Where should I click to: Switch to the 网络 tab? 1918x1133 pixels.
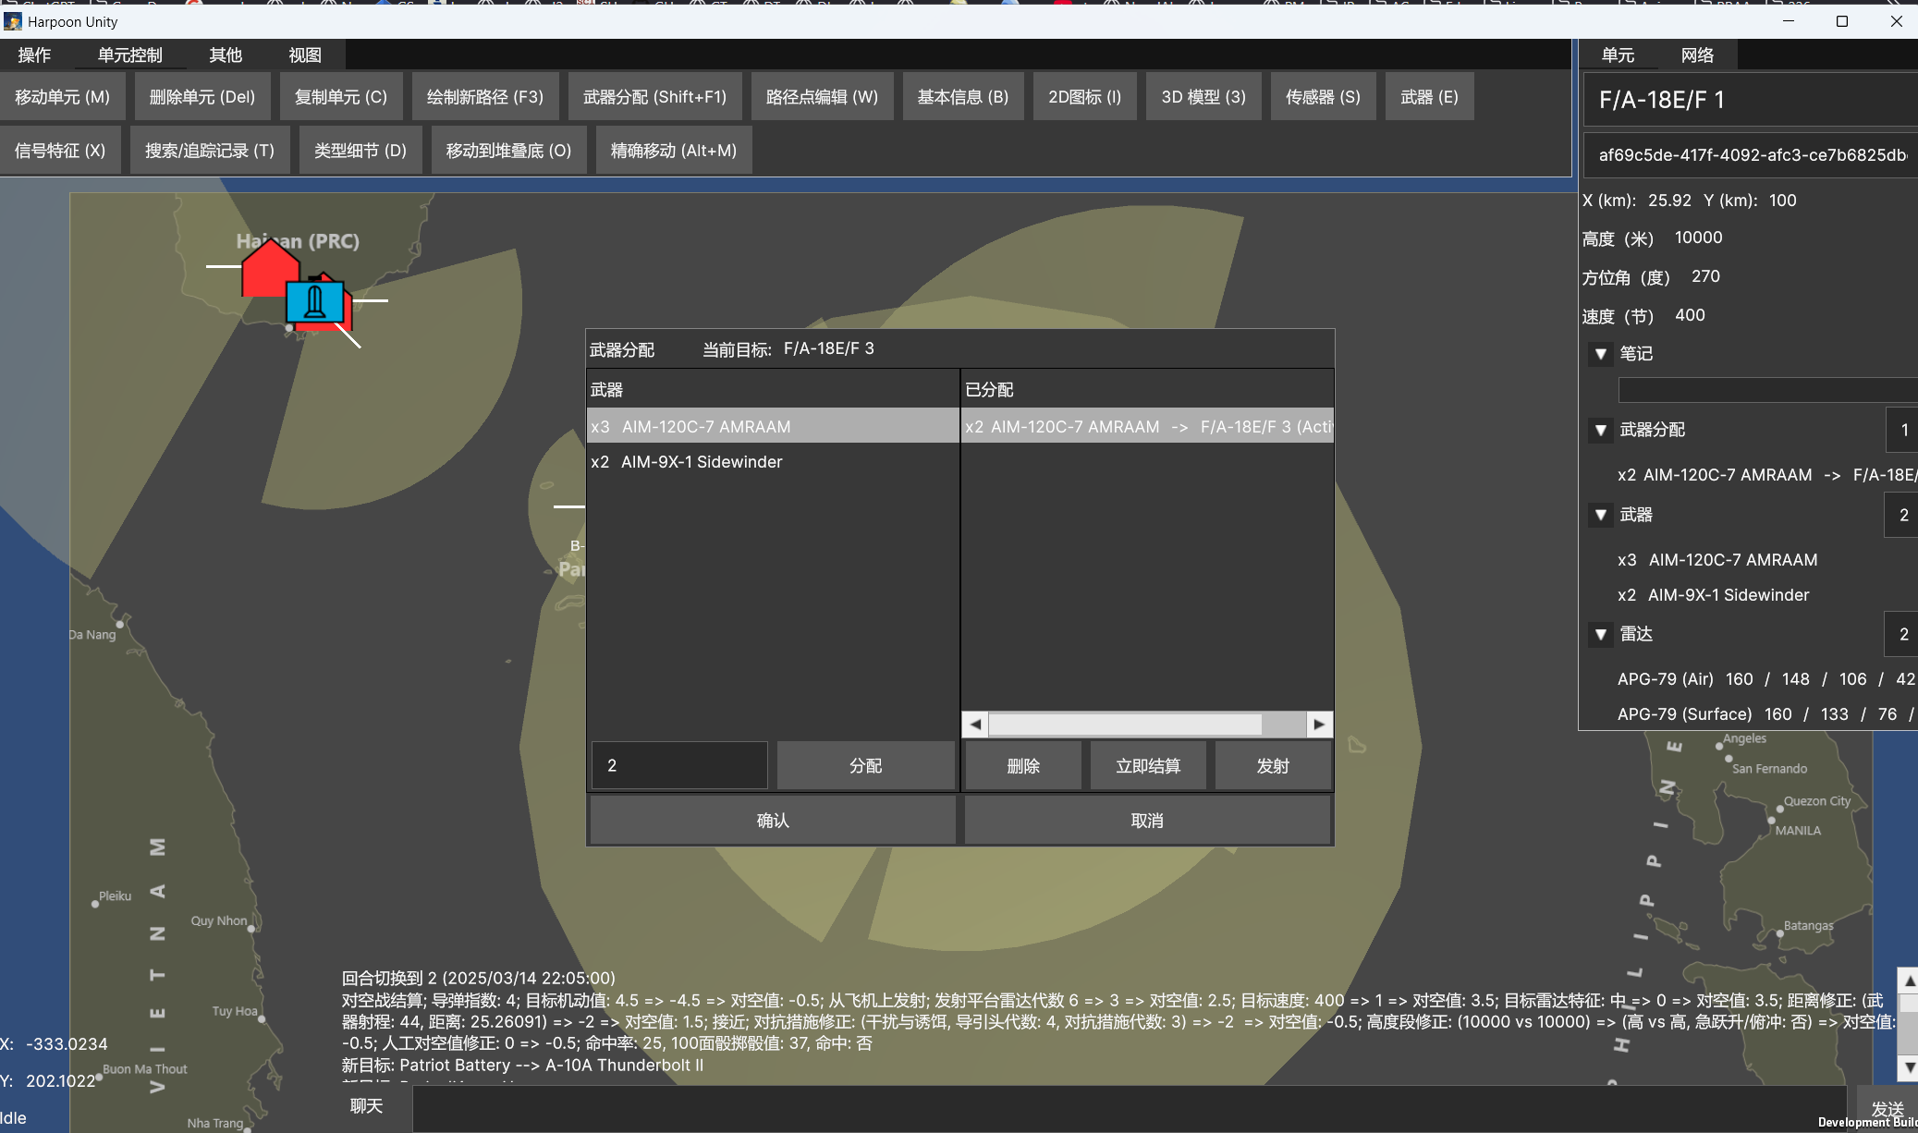(x=1697, y=55)
